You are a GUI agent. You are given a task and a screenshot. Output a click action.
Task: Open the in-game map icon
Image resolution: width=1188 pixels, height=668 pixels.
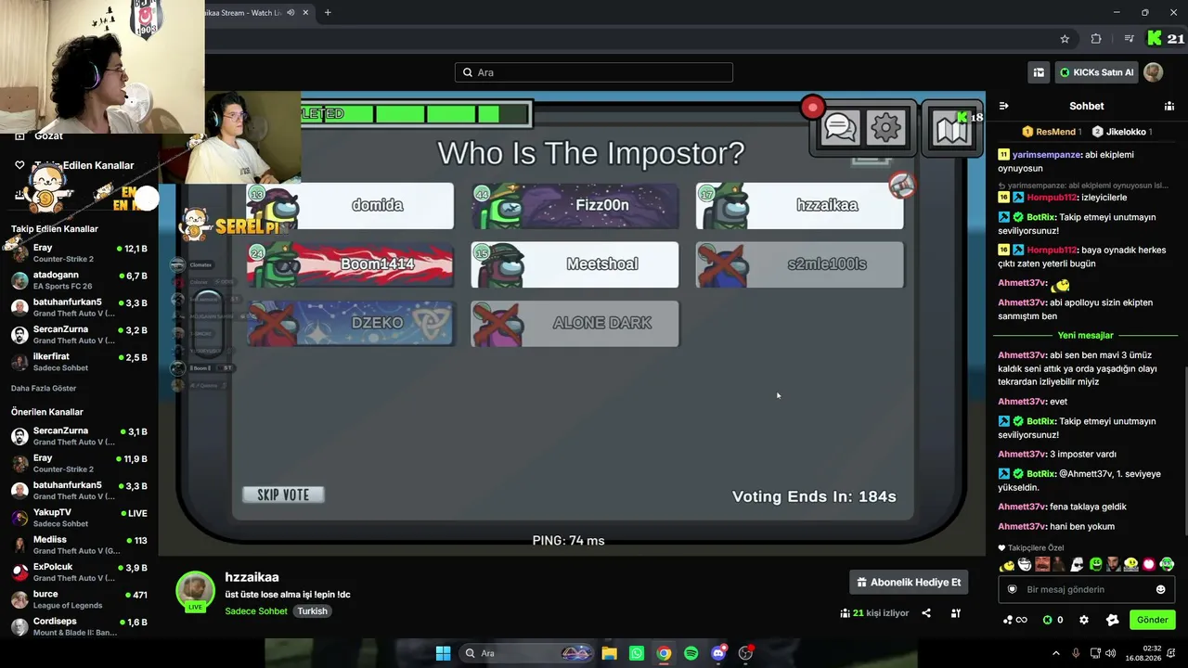(x=951, y=130)
